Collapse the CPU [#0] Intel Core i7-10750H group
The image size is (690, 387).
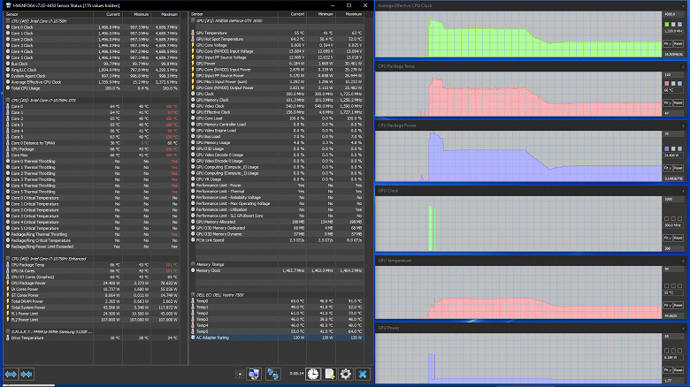7,20
